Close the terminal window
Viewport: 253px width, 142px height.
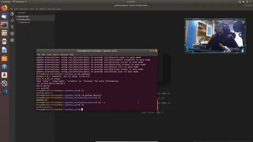(x=156, y=51)
